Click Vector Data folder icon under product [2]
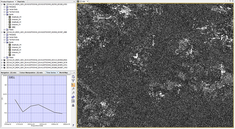 (7, 37)
